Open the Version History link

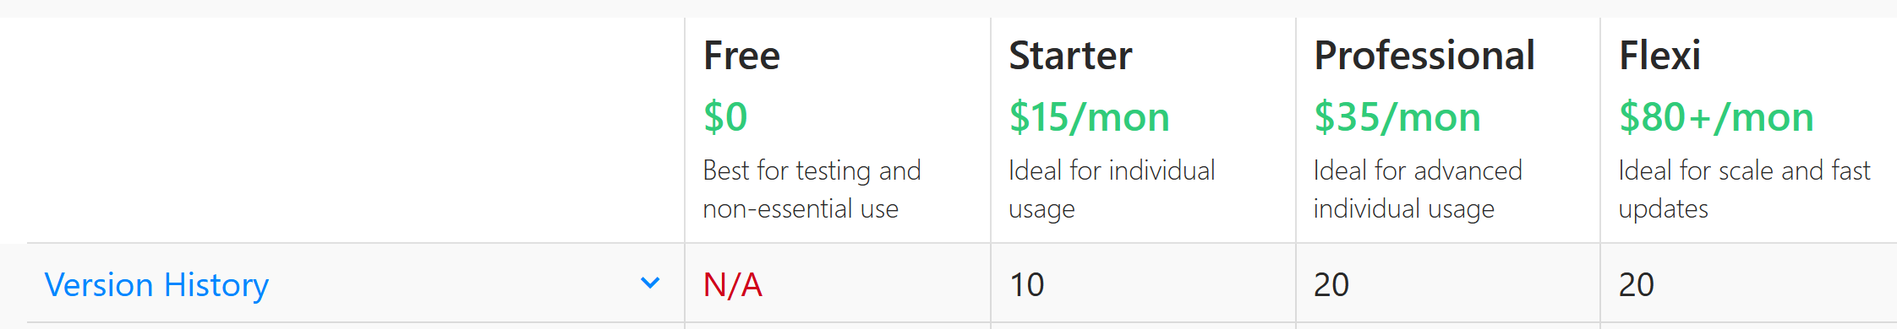tap(156, 285)
